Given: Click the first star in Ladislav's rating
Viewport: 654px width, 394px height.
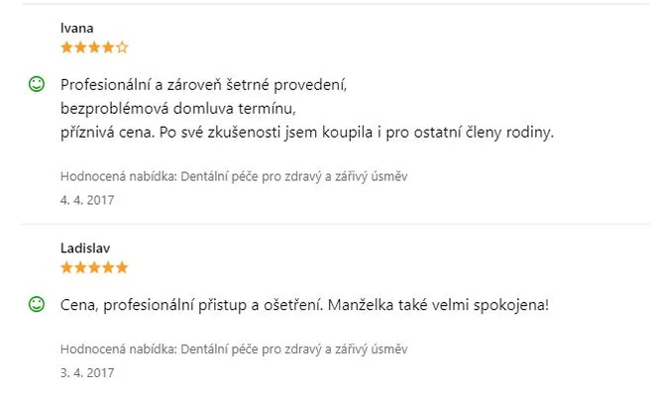Looking at the screenshot, I should coord(66,267).
